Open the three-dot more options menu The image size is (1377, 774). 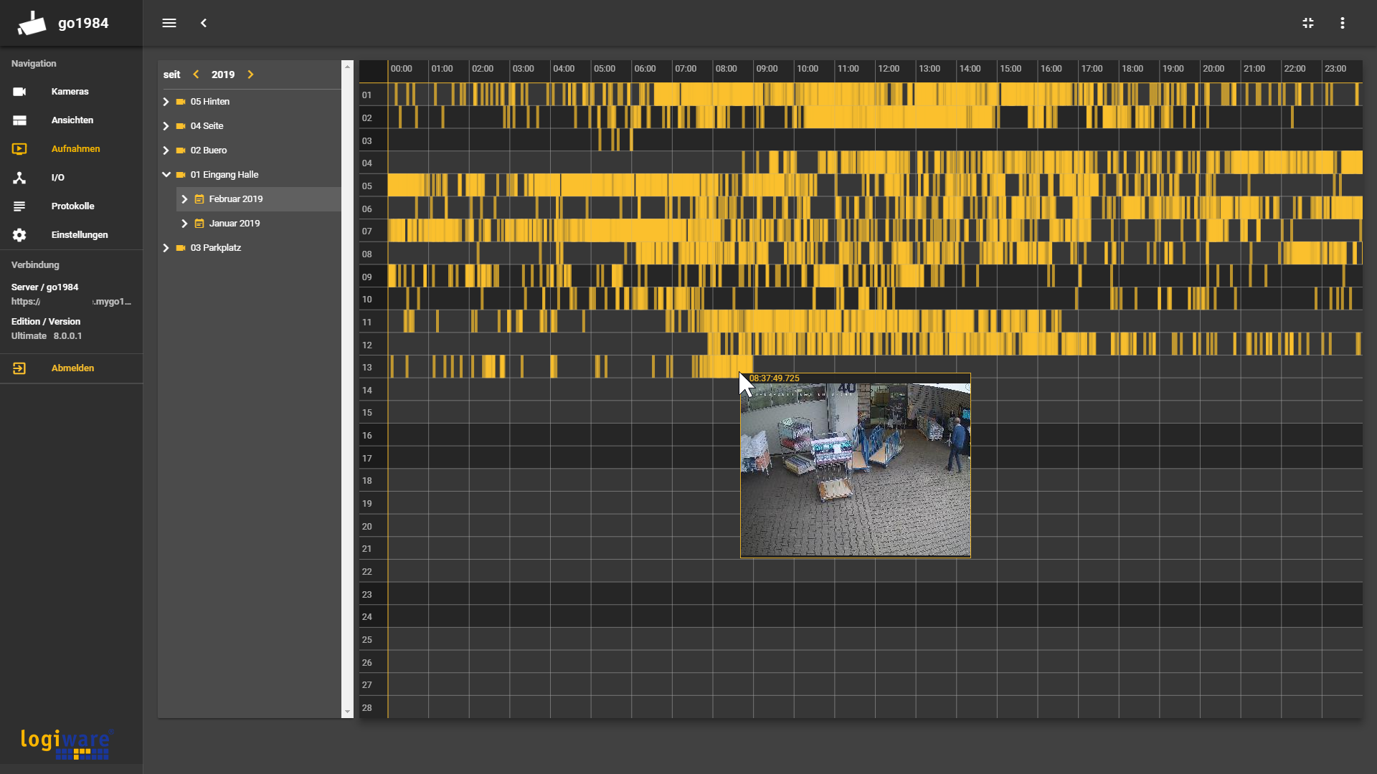pos(1343,23)
